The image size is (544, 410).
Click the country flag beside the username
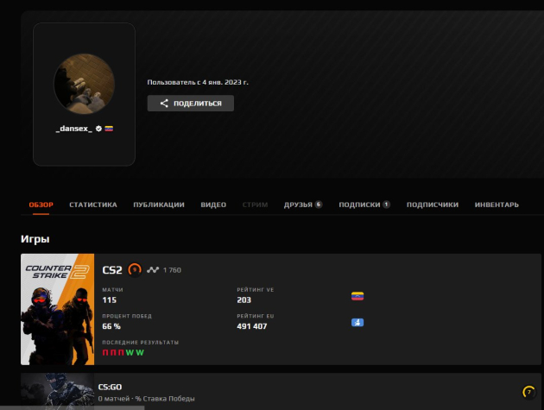tap(110, 128)
